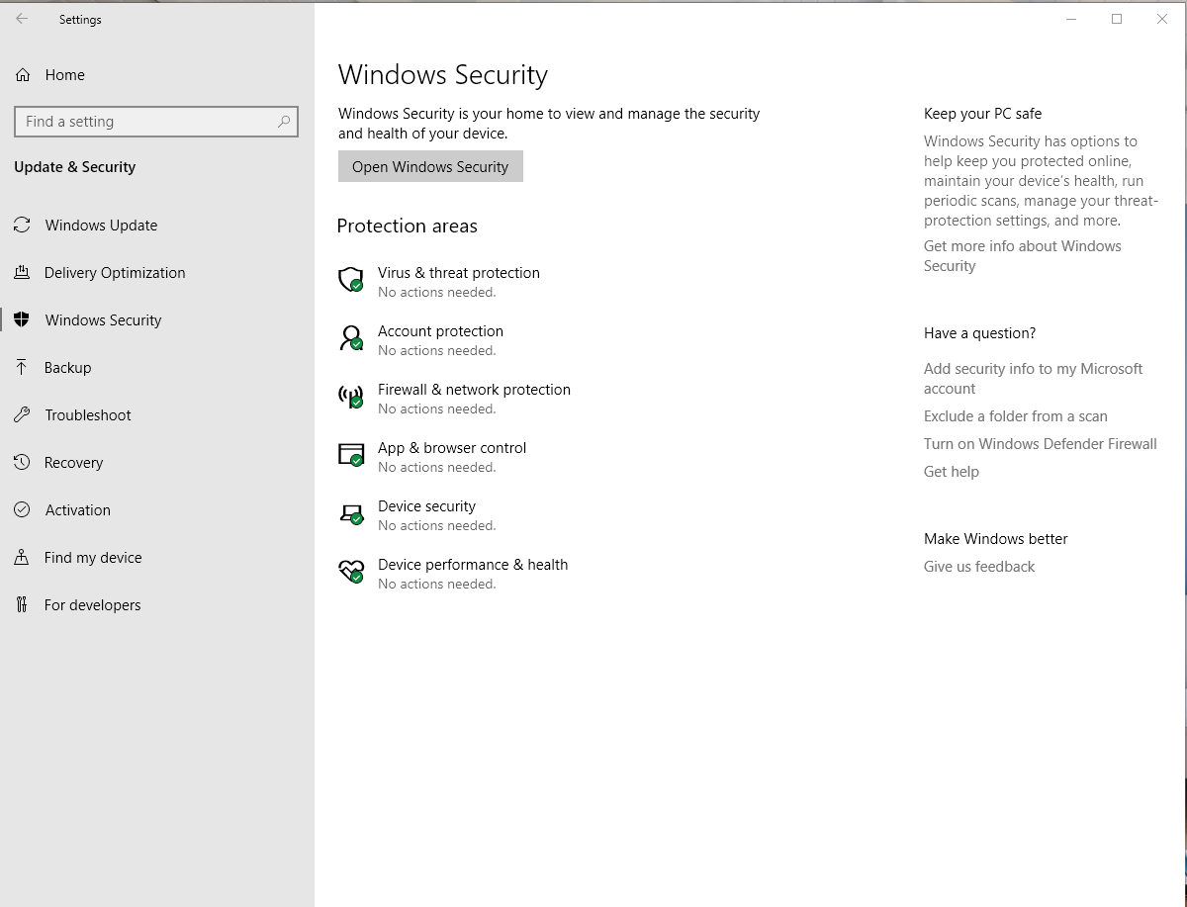Click the Exclude a folder from a scan link
Image resolution: width=1187 pixels, height=907 pixels.
click(x=1015, y=416)
